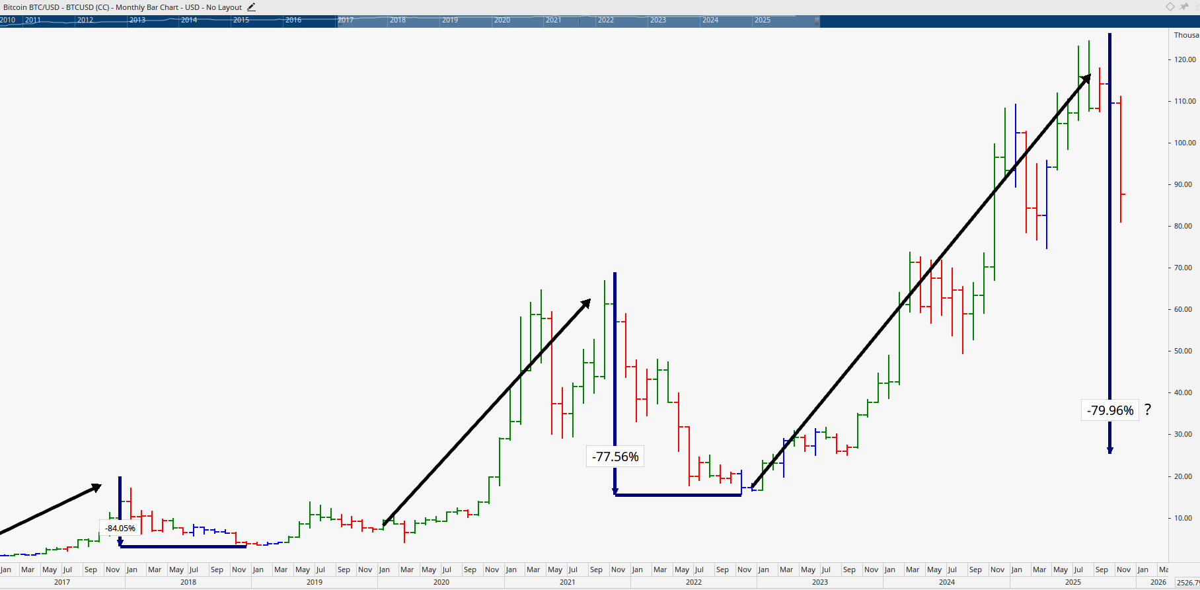The height and width of the screenshot is (590, 1200).
Task: Click the 30.00 price axis label
Action: [1183, 434]
